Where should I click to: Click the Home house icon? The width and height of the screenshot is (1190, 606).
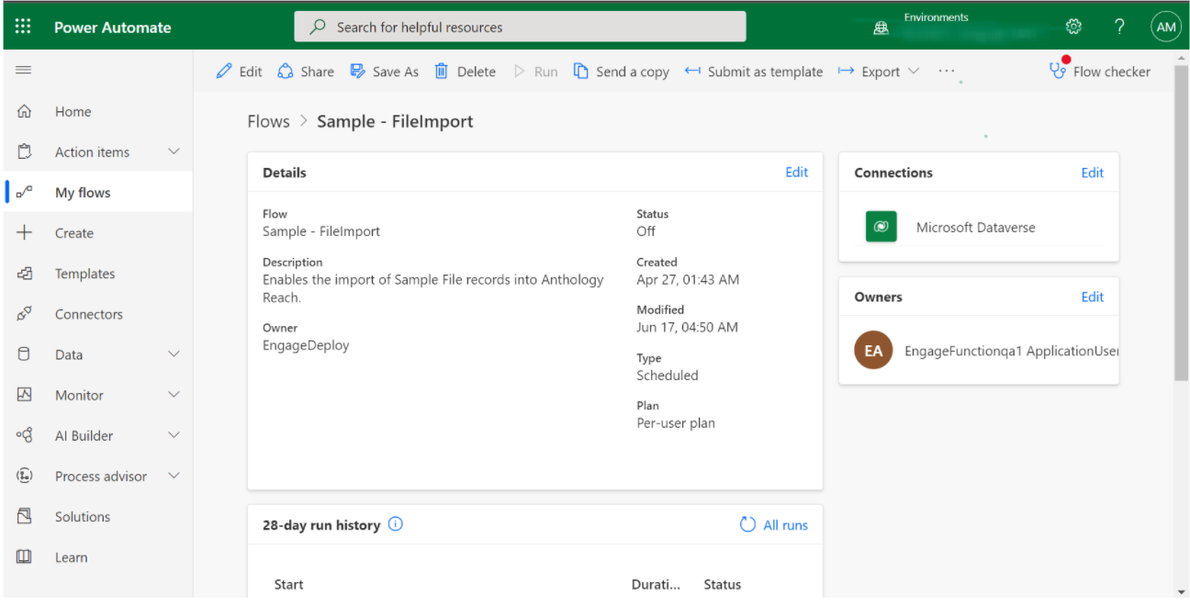click(x=25, y=111)
